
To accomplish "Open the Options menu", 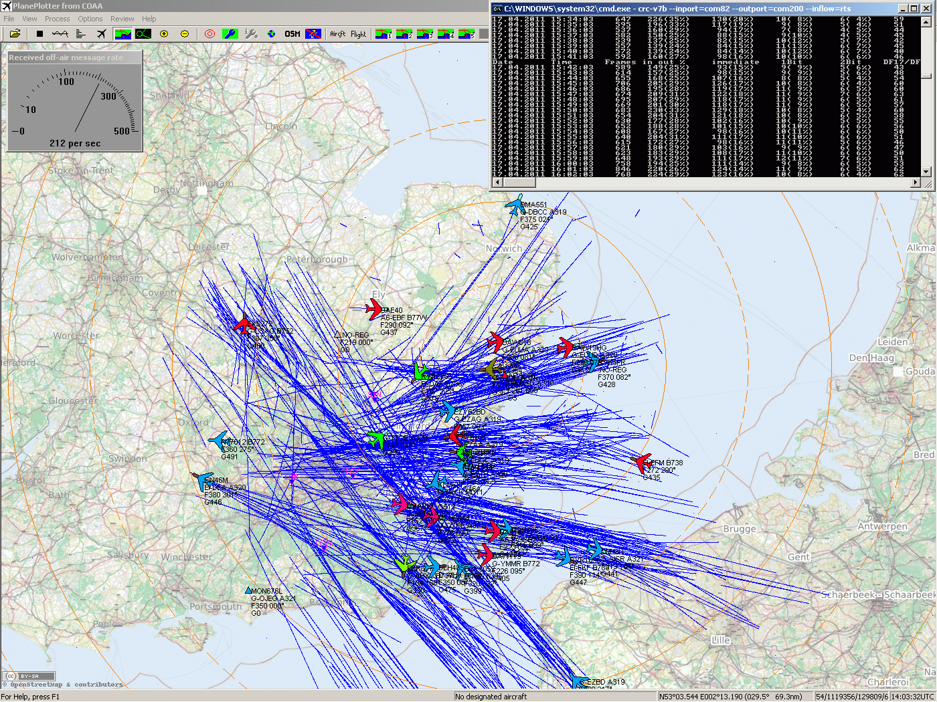I will [90, 19].
